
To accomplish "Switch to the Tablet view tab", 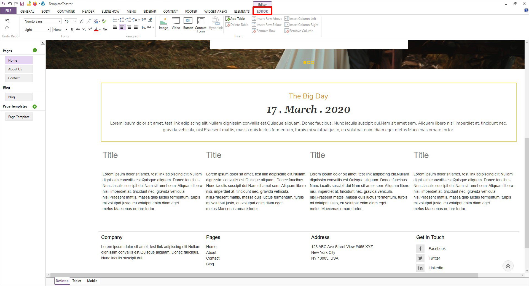I will coord(77,281).
